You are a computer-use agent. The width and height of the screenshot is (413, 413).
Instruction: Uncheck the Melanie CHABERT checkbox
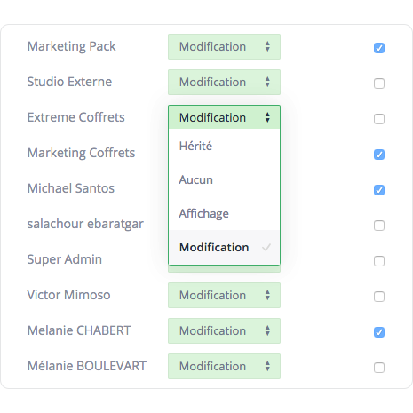click(x=379, y=332)
